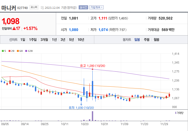
Task: Select the 3년 line chart tab
Action: (63, 40)
